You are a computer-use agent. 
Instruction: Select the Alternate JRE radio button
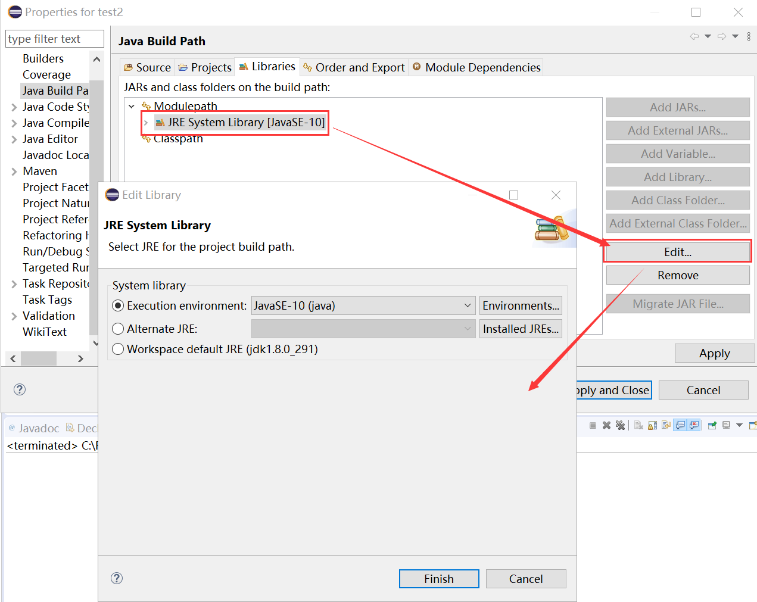coord(118,328)
